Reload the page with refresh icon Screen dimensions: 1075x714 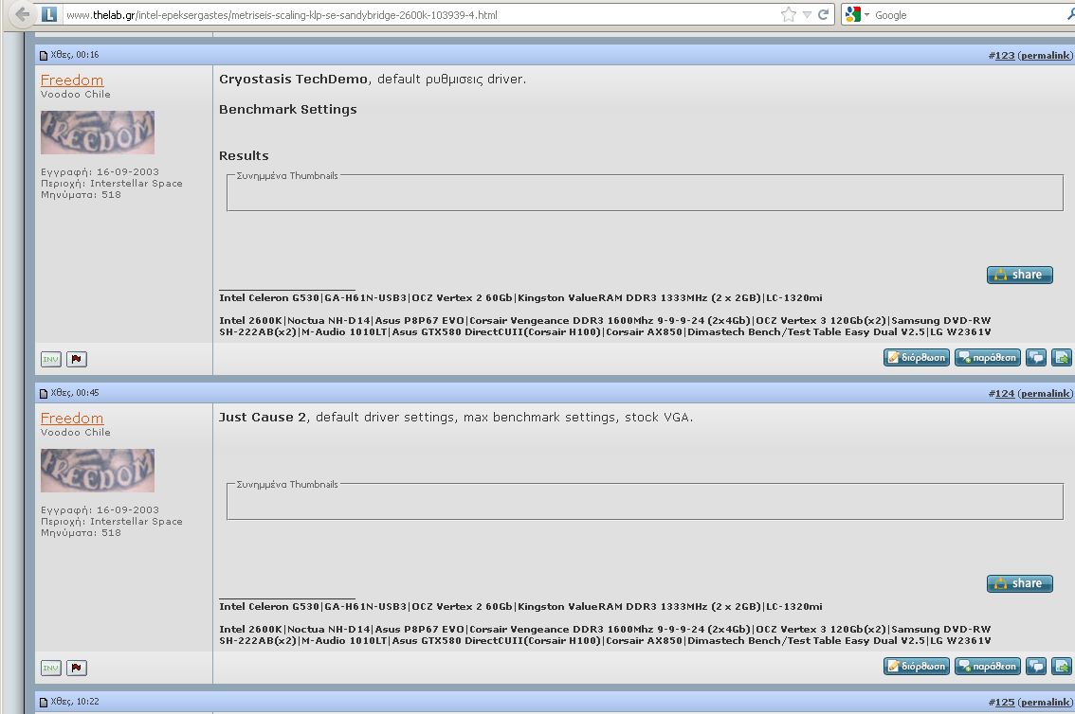824,14
